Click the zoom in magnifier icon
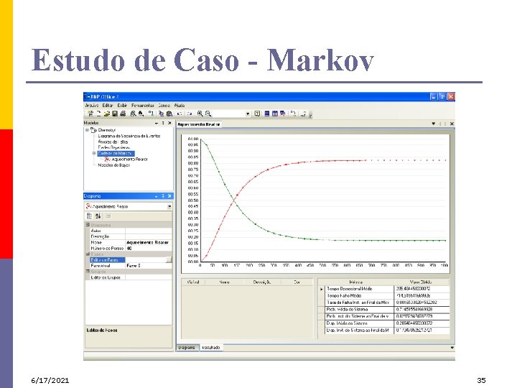This screenshot has height=388, width=517. click(200, 114)
